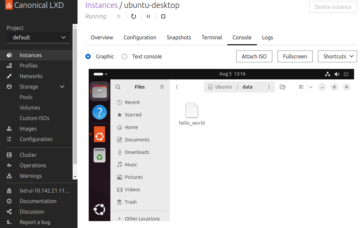Viewport: 361px width, 228px height.
Task: Click the Files search magnifier icon
Action: [118, 87]
